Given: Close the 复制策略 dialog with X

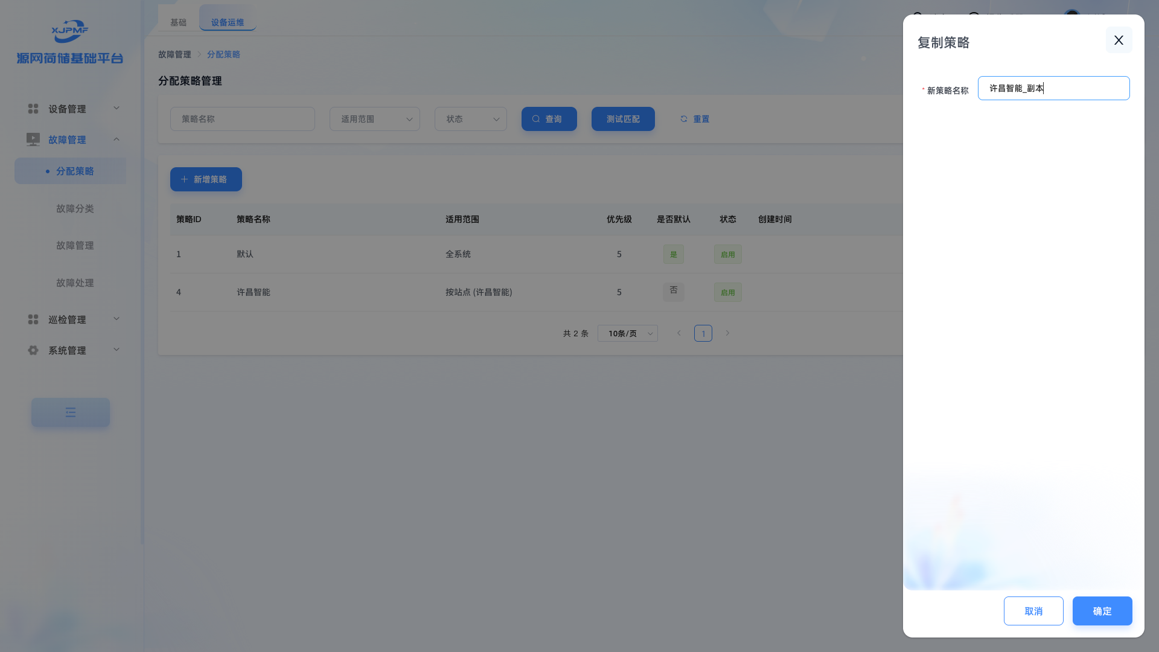Looking at the screenshot, I should point(1119,40).
